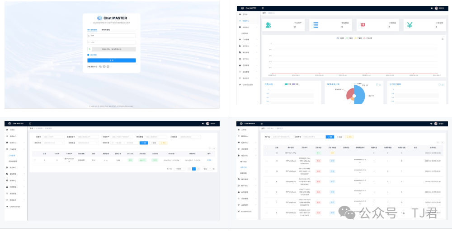Viewport: 452px width, 231px height.
Task: Refresh the pie chart card on the dashboard
Action: (377, 84)
